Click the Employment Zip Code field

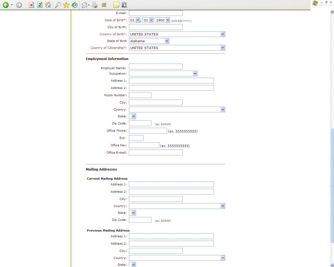(140, 123)
